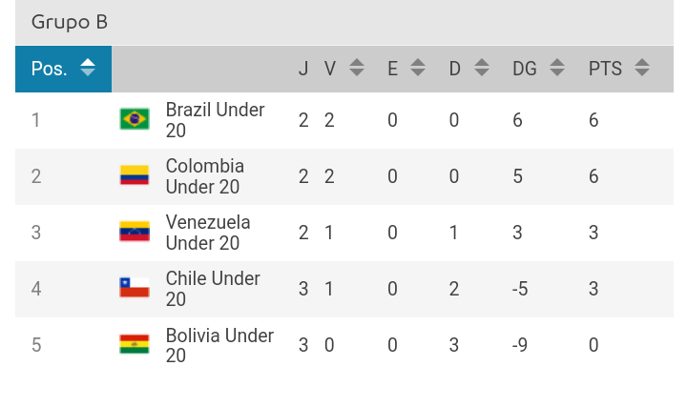Click the DG column header label
Viewport: 687px width, 407px height.
525,69
